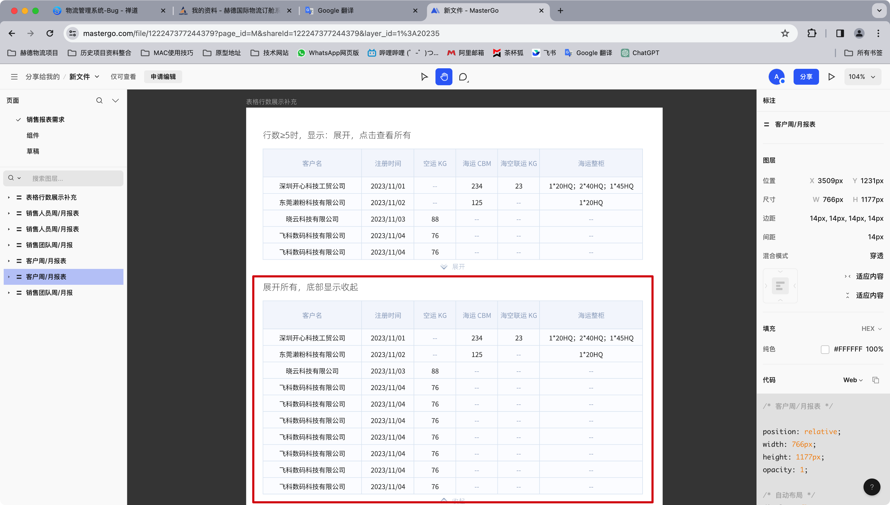Viewport: 890px width, 505px height.
Task: Open the Web code type dropdown
Action: tap(853, 380)
